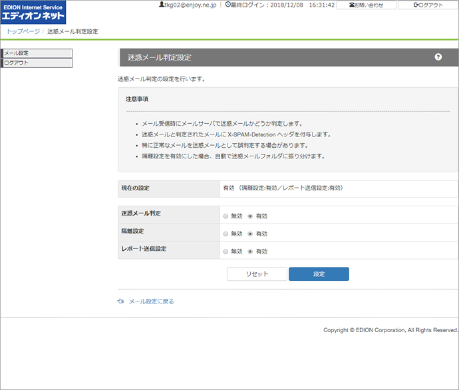Click the ログアウト button in header
The width and height of the screenshot is (459, 390).
428,5
